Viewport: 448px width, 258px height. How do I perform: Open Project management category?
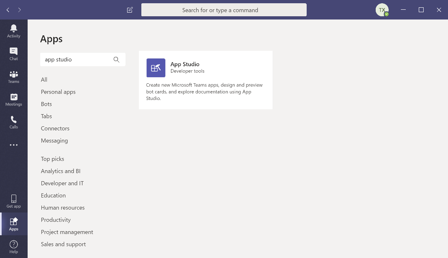(x=67, y=232)
